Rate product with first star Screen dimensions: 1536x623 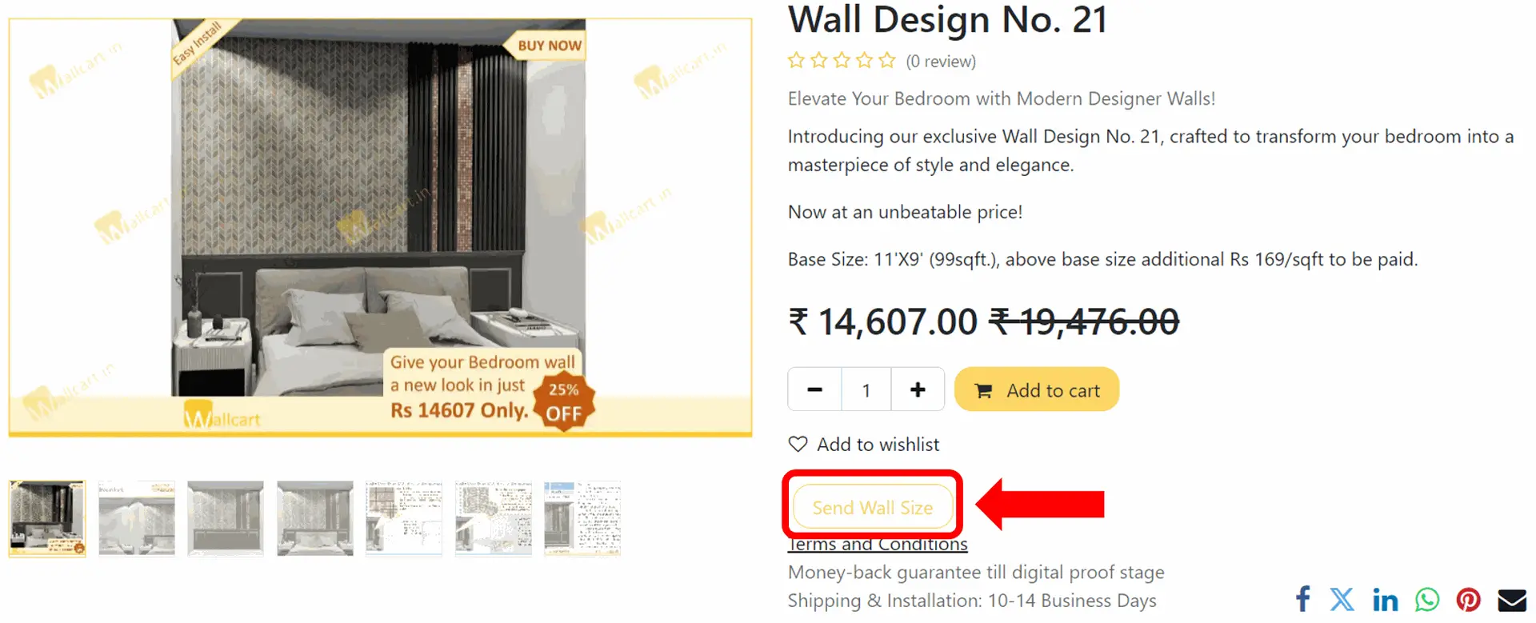coord(796,60)
